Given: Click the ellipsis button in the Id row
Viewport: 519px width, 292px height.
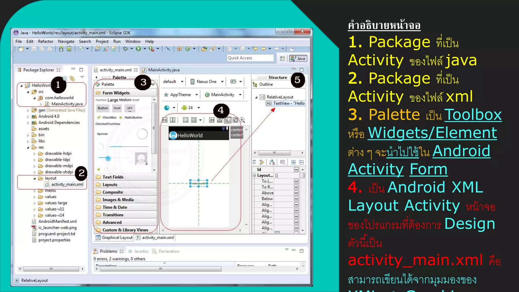Looking at the screenshot, I should pos(296,170).
